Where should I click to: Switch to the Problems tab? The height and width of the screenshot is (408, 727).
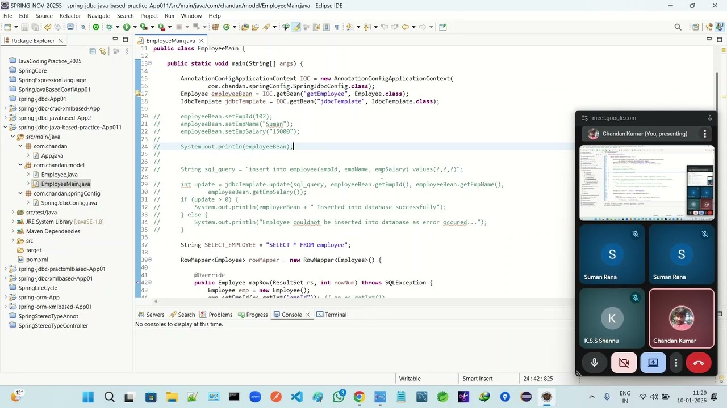pos(215,314)
